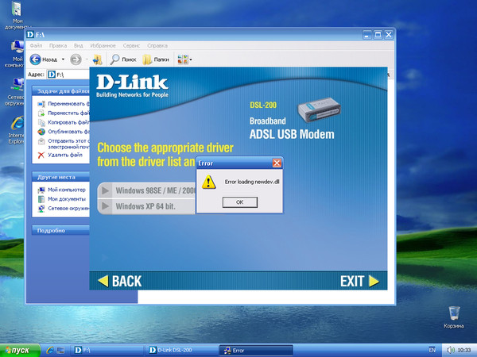The height and width of the screenshot is (357, 477).
Task: Maximize the F:\ Explorer window
Action: coord(378,35)
